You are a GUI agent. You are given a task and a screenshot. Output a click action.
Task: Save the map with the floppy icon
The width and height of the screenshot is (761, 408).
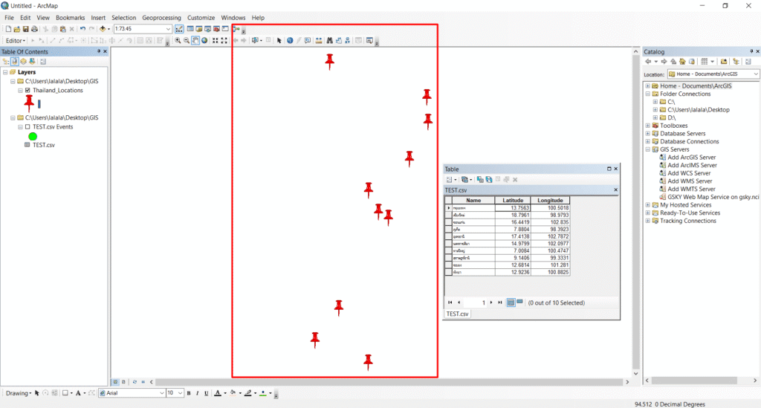(26, 29)
